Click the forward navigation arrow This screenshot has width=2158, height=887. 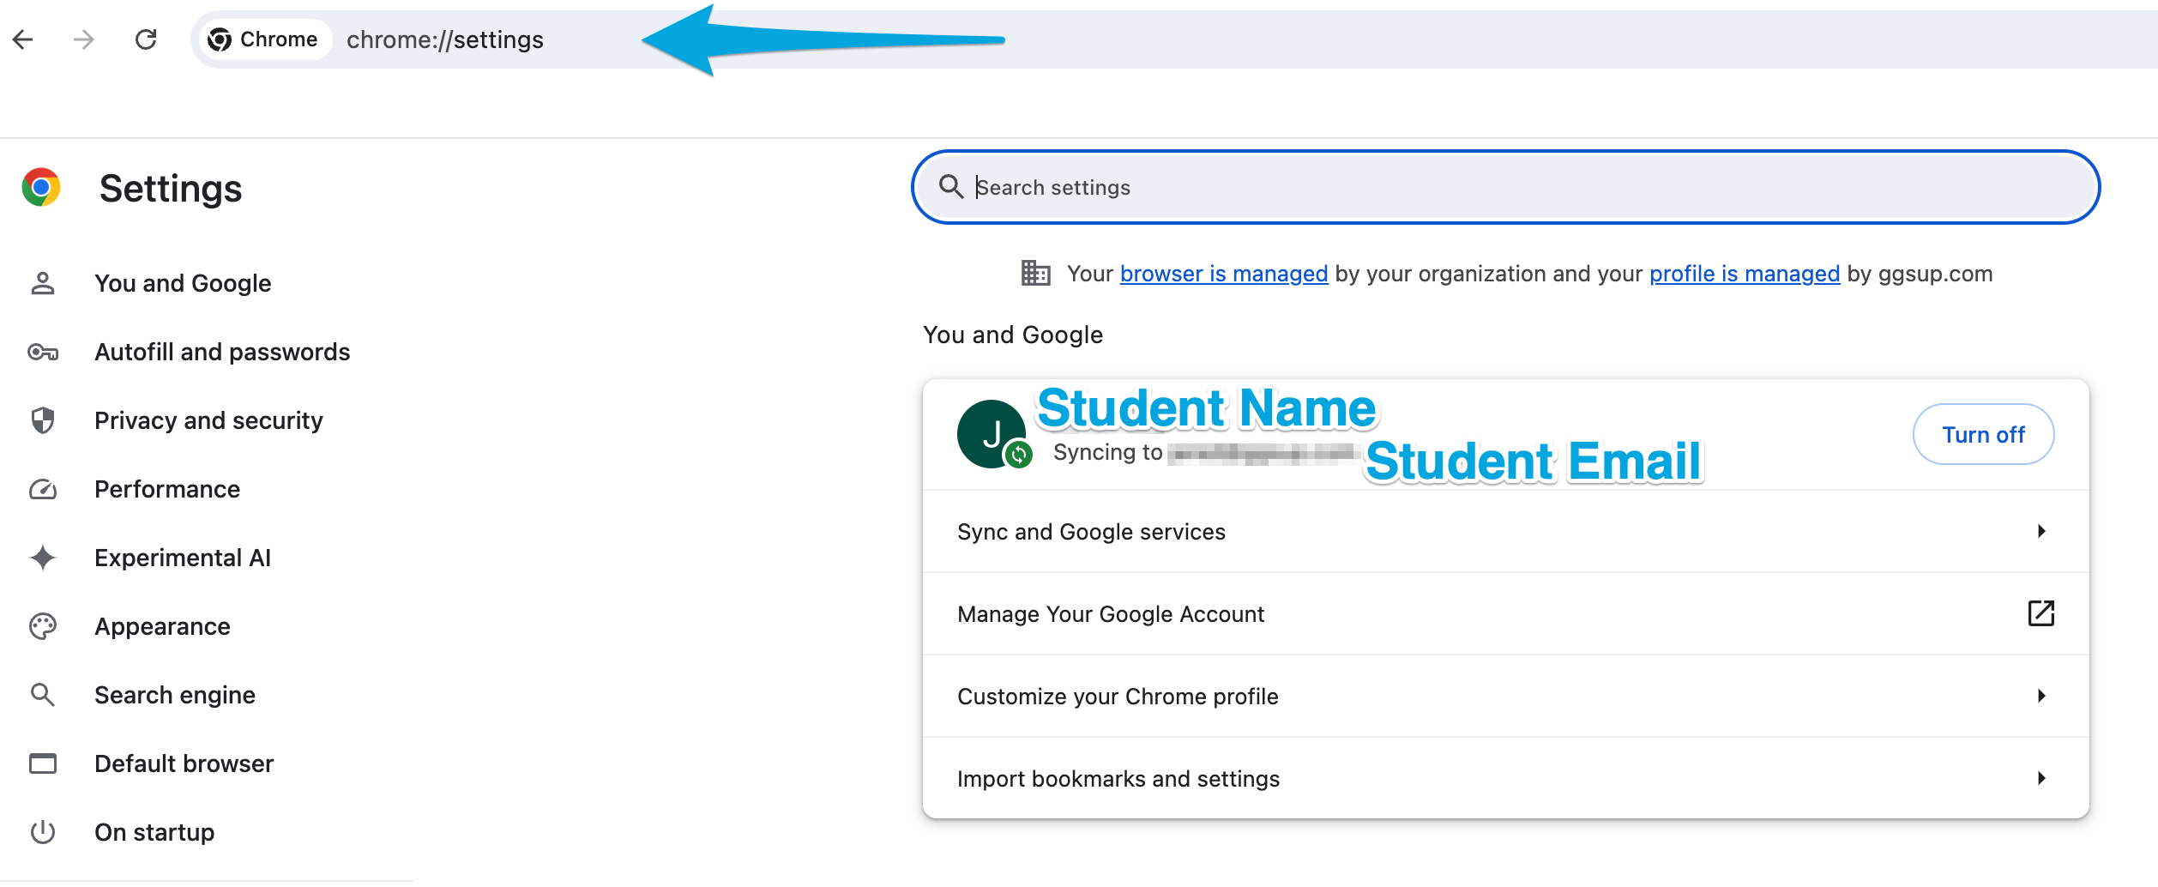(x=83, y=39)
